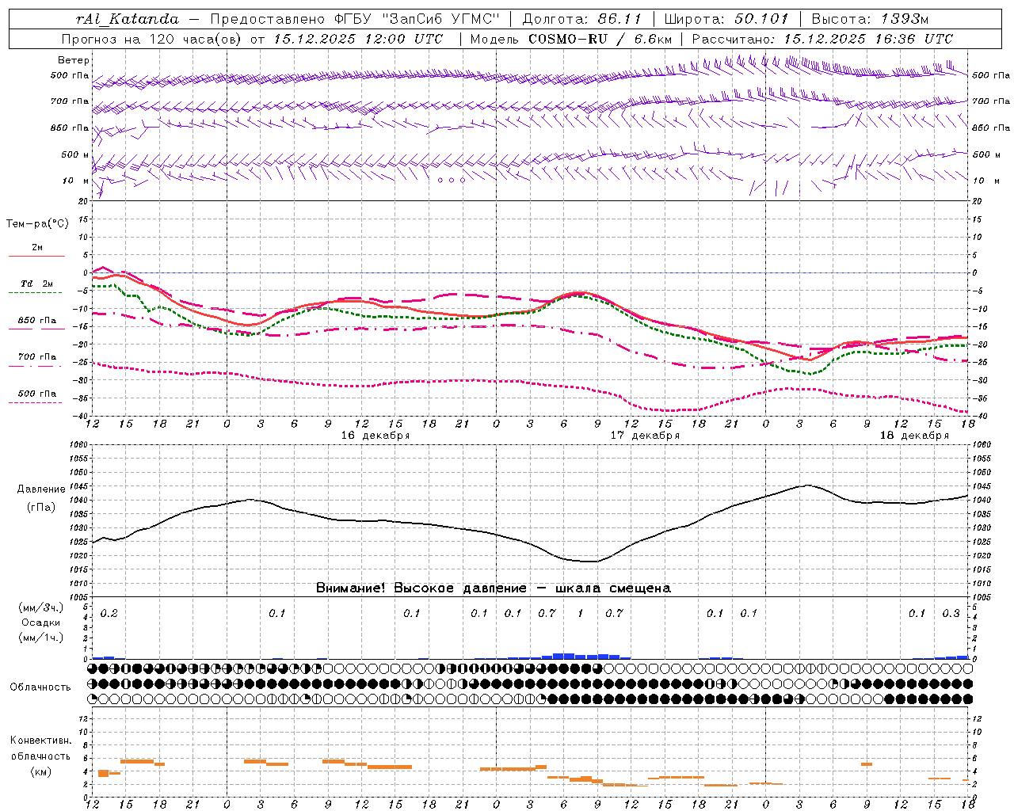1014x811 pixels.
Task: Click the Ветер wind panel label
Action: (x=73, y=60)
